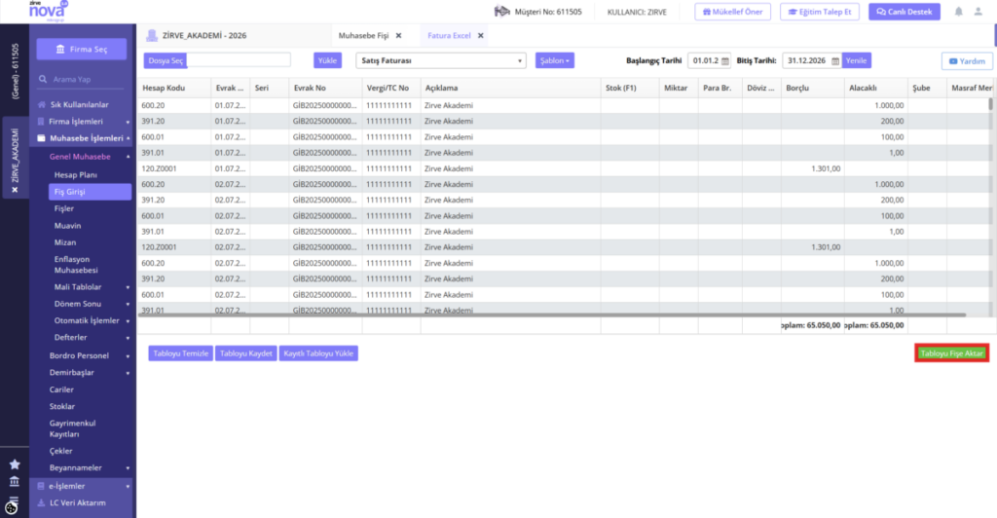Expand Firma İşlemleri menu
The height and width of the screenshot is (518, 997).
(x=128, y=122)
